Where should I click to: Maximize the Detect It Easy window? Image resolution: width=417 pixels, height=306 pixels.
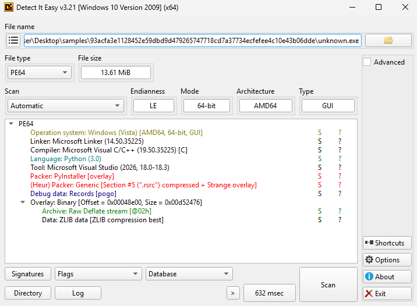(x=379, y=7)
